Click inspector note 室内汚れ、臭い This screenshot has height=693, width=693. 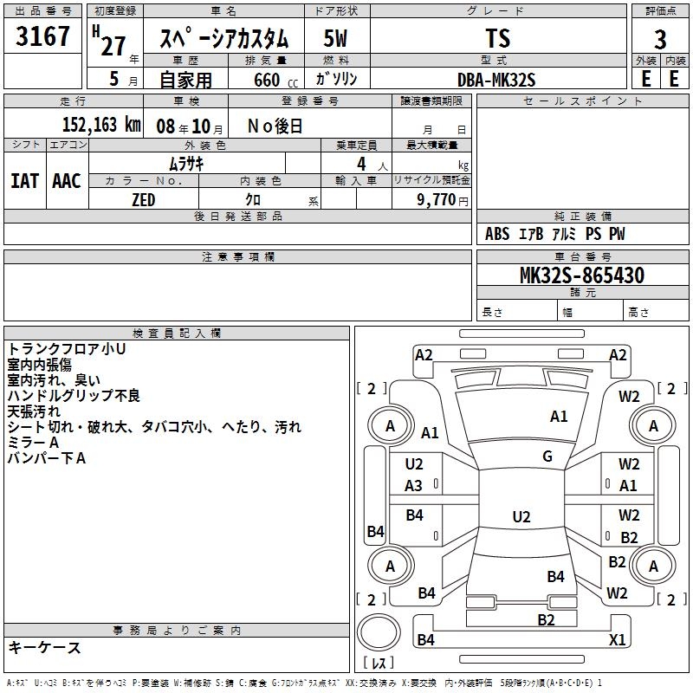pyautogui.click(x=54, y=380)
